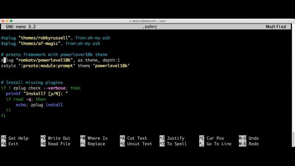Click the '^C Cur Pos' shortcut
Viewport: 295px width, 166px height.
point(212,138)
